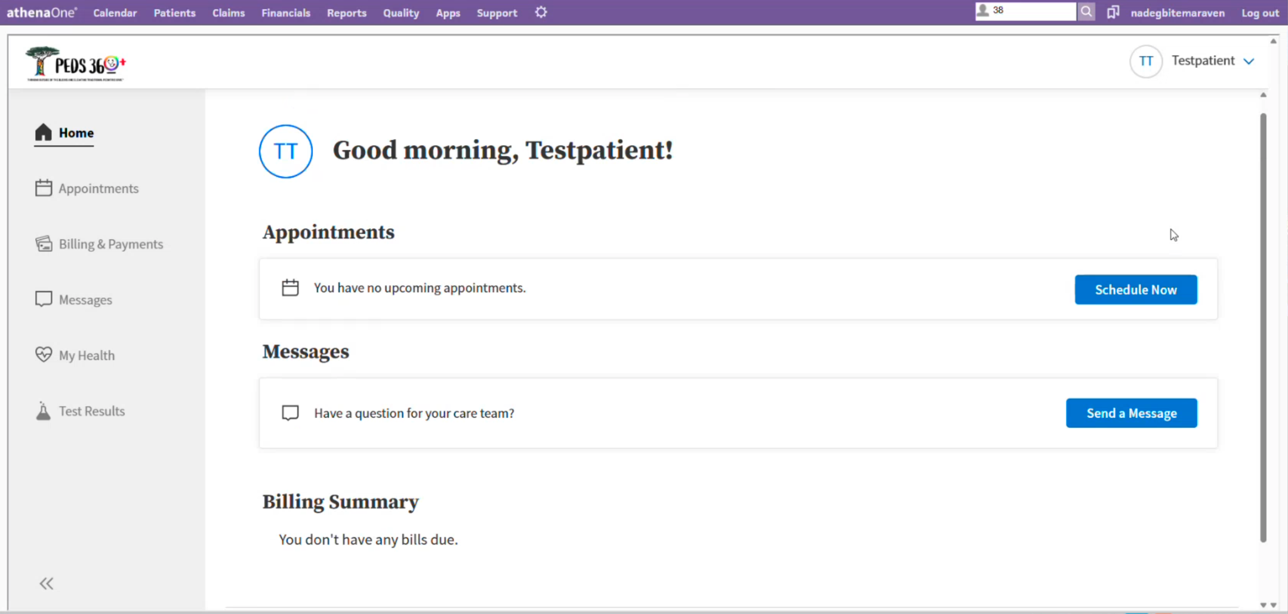Screen dimensions: 1288x614
Task: Click the Schedule Now button
Action: [1135, 289]
